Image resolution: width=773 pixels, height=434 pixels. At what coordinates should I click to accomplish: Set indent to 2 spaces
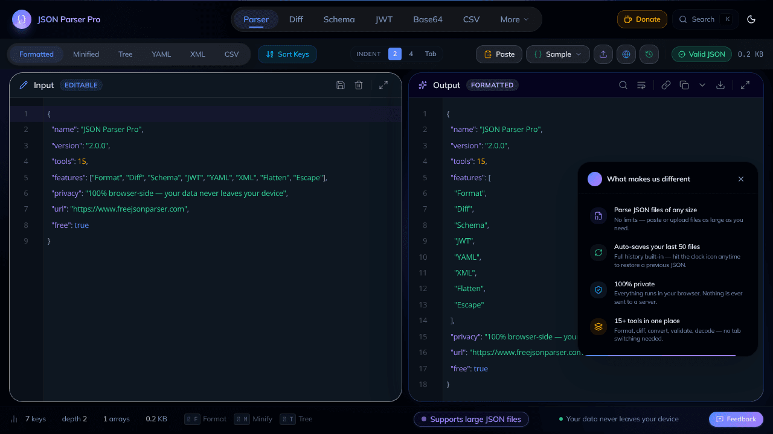pyautogui.click(x=395, y=54)
